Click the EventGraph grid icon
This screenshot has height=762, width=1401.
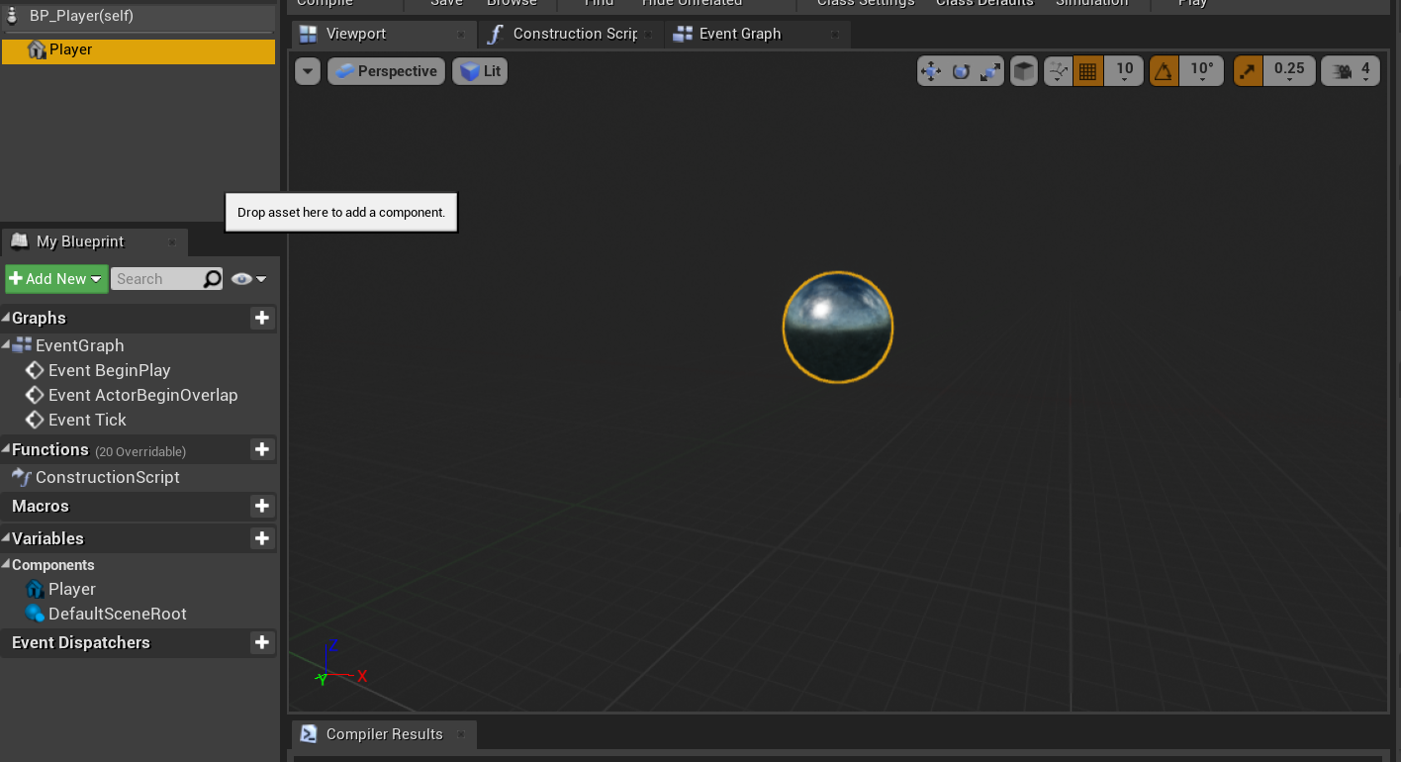tap(22, 345)
